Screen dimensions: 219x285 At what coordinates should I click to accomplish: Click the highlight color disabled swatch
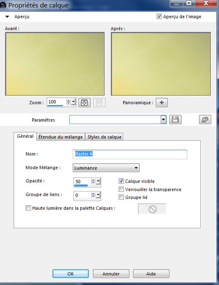tap(152, 209)
